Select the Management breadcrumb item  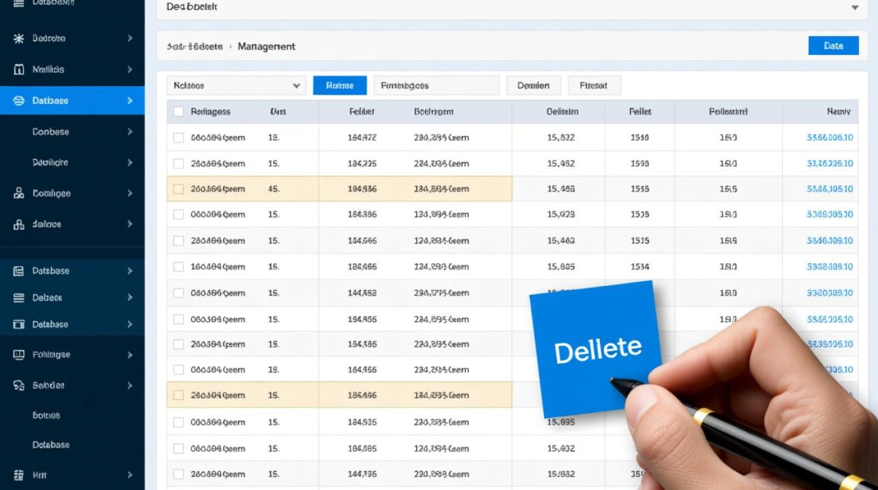[x=266, y=46]
